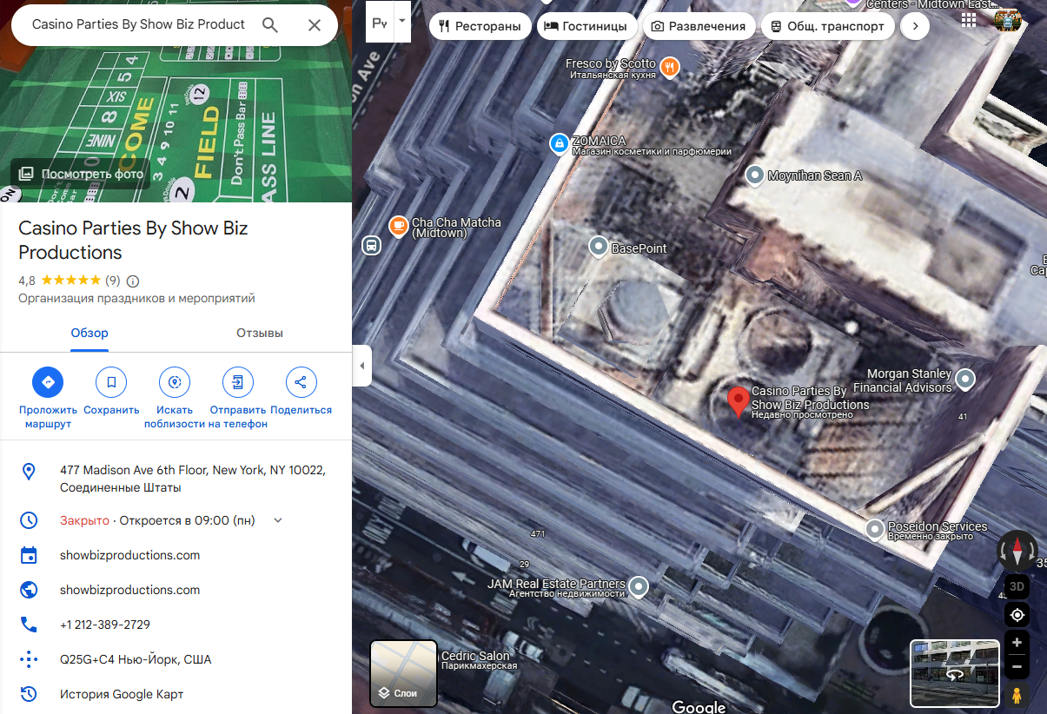Click the (9) reviews count
Screen dimensions: 1047x714
113,281
